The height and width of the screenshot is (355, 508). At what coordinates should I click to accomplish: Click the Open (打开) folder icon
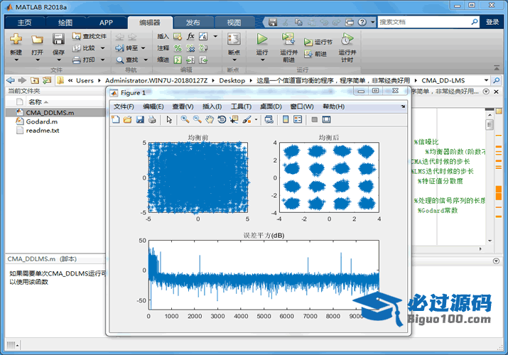(37, 40)
